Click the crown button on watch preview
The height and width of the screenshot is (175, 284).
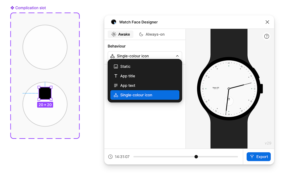click(x=261, y=89)
